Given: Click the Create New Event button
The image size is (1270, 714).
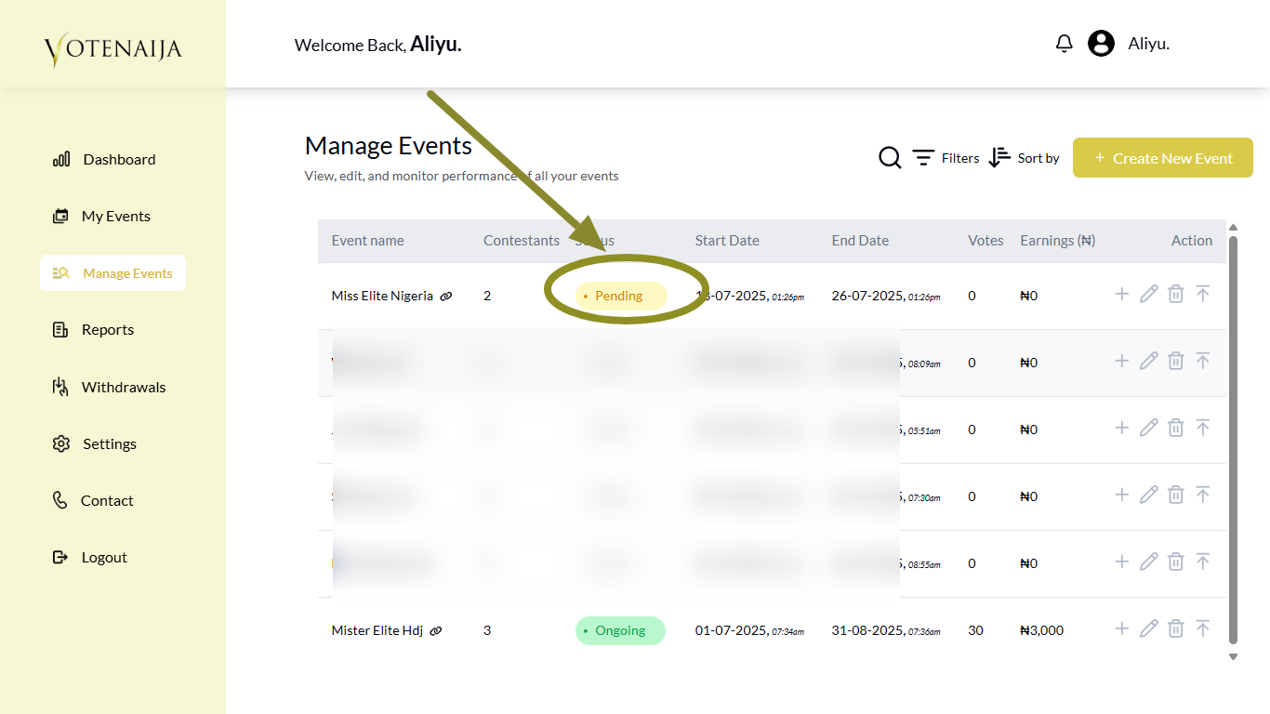Looking at the screenshot, I should pyautogui.click(x=1162, y=158).
